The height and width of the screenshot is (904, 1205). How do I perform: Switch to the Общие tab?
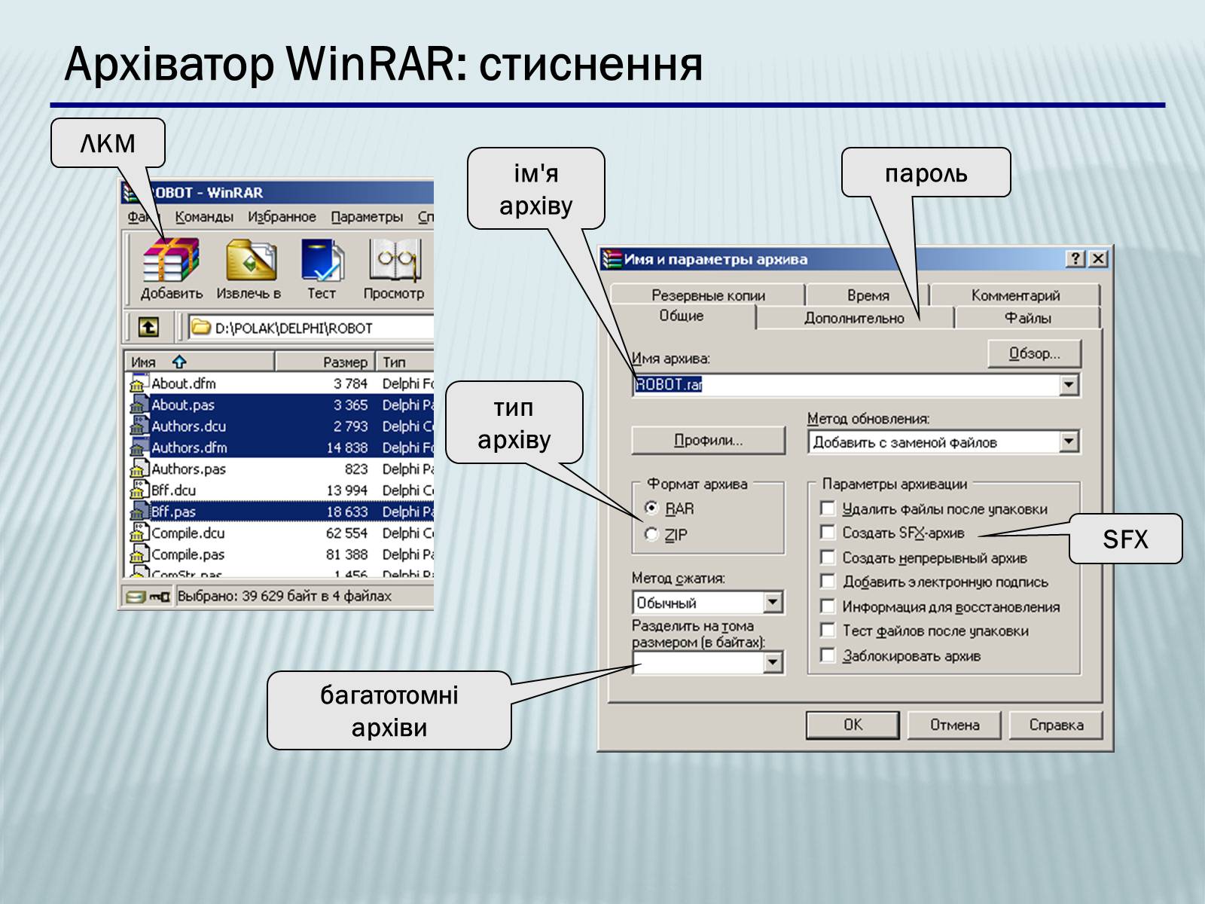tap(682, 316)
